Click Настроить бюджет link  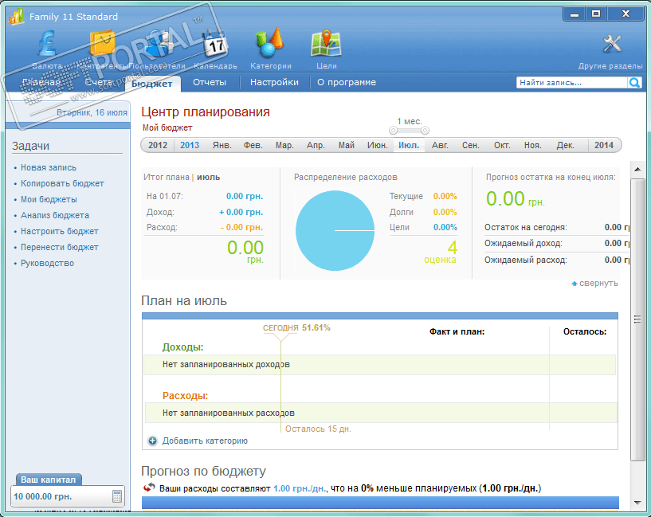click(60, 231)
